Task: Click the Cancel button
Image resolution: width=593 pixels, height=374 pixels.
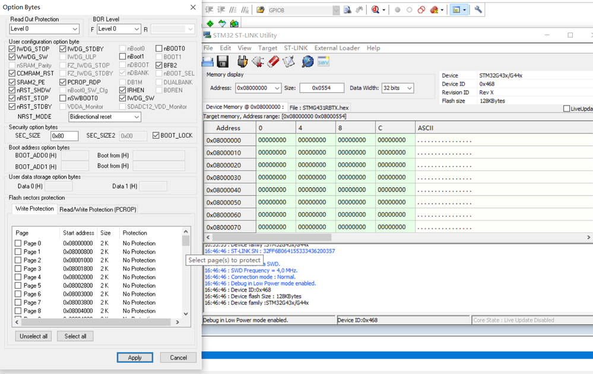Action: 178,357
